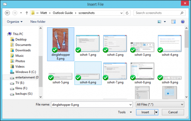The image size is (191, 121).
Task: Select the sshot-4.png file
Action: 170,46
